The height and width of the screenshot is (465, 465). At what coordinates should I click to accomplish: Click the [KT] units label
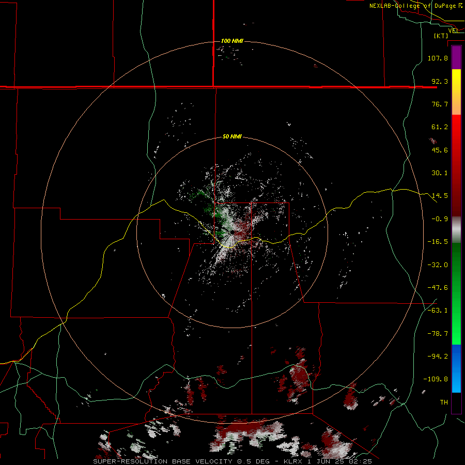[x=441, y=36]
